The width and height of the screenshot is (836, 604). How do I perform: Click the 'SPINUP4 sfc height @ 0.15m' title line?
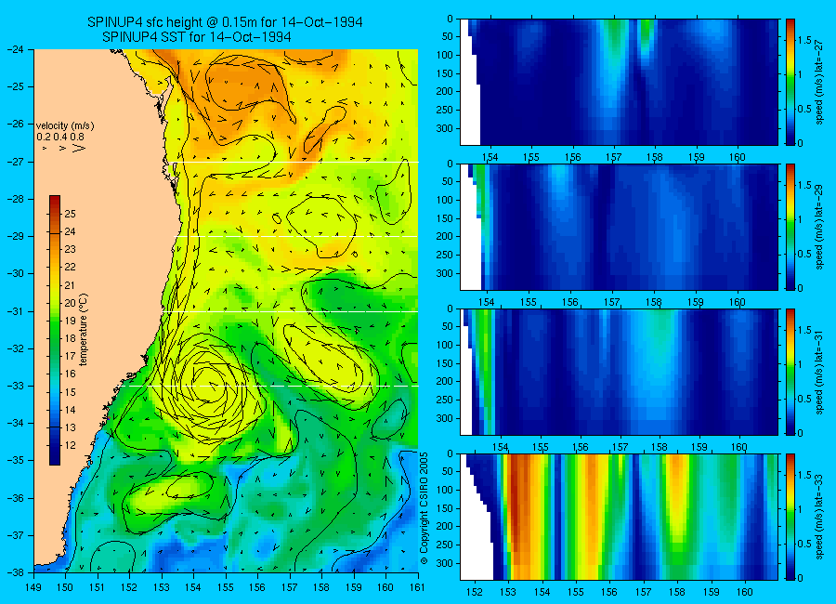pos(225,22)
